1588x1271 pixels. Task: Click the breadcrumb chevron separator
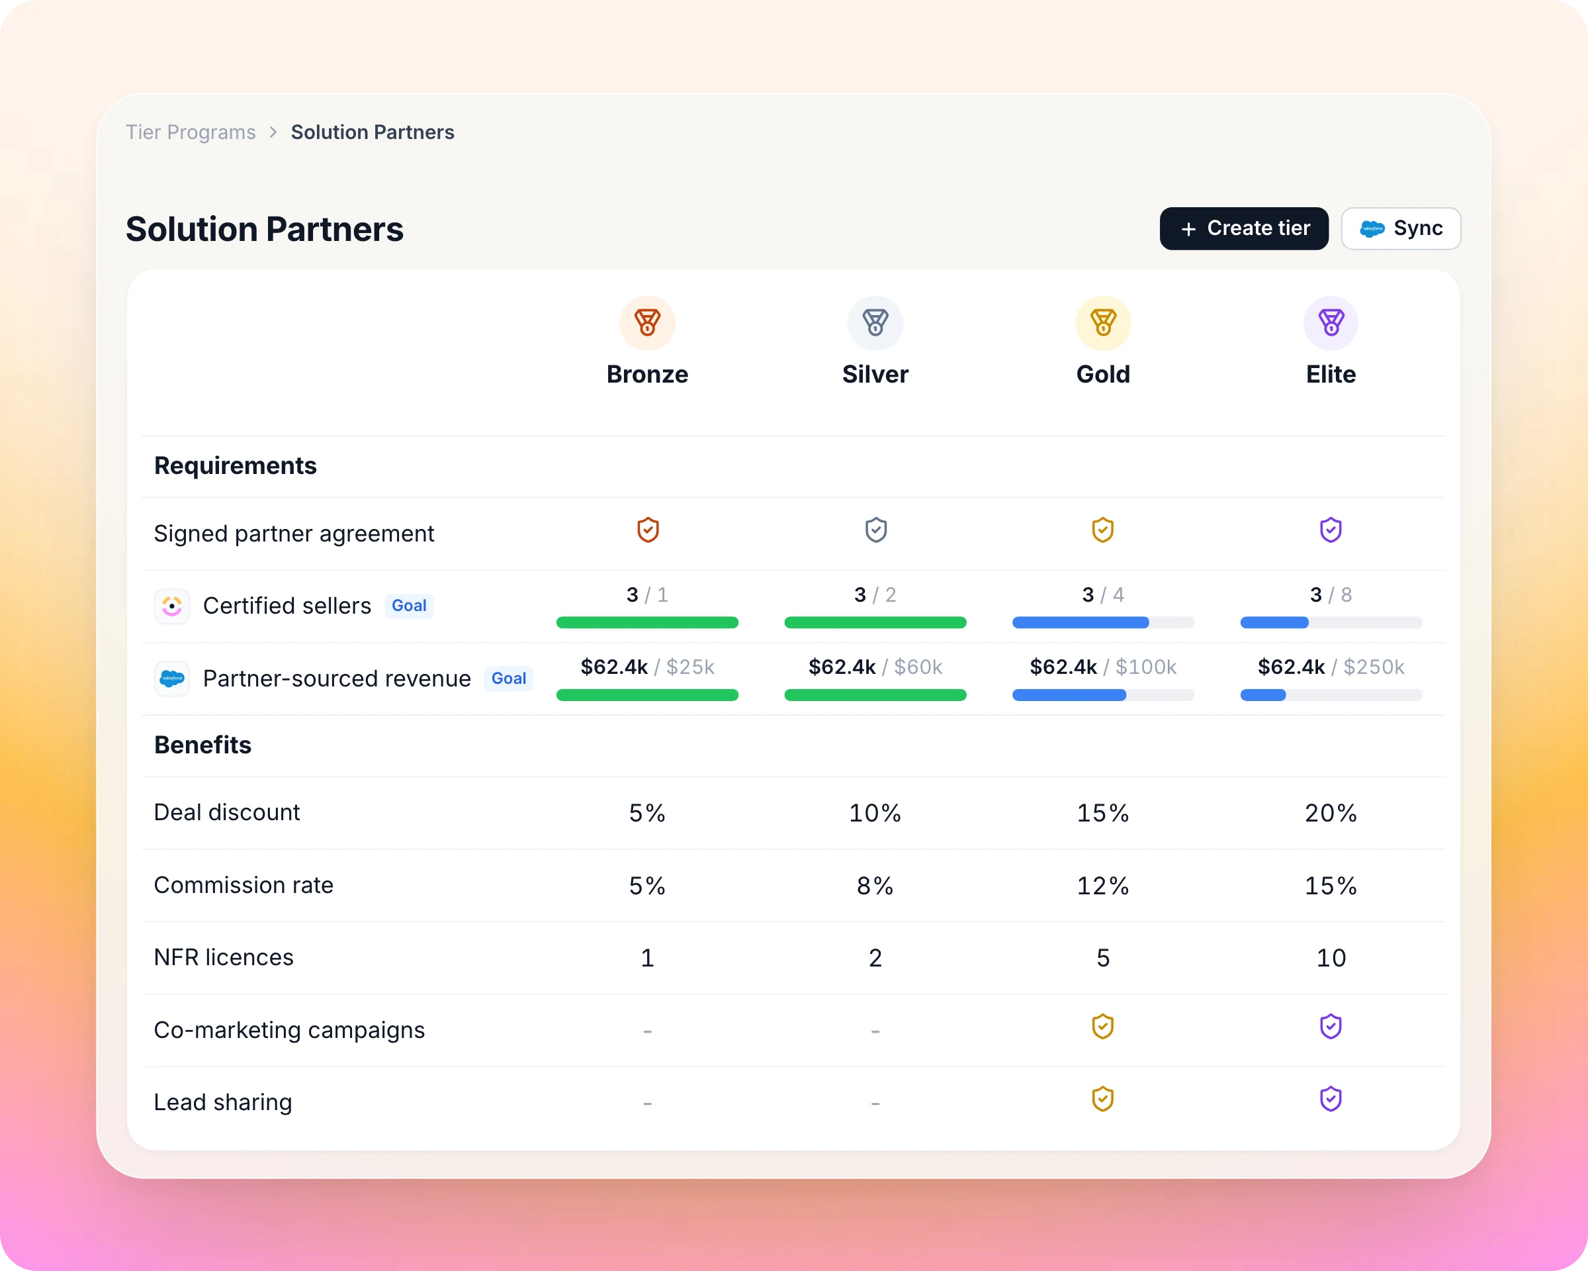pyautogui.click(x=273, y=132)
